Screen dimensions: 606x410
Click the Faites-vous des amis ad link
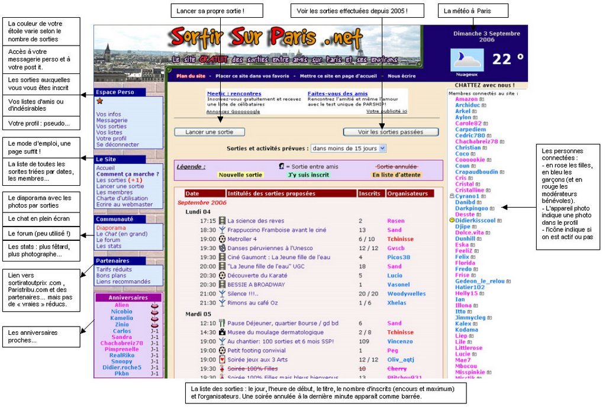click(337, 93)
